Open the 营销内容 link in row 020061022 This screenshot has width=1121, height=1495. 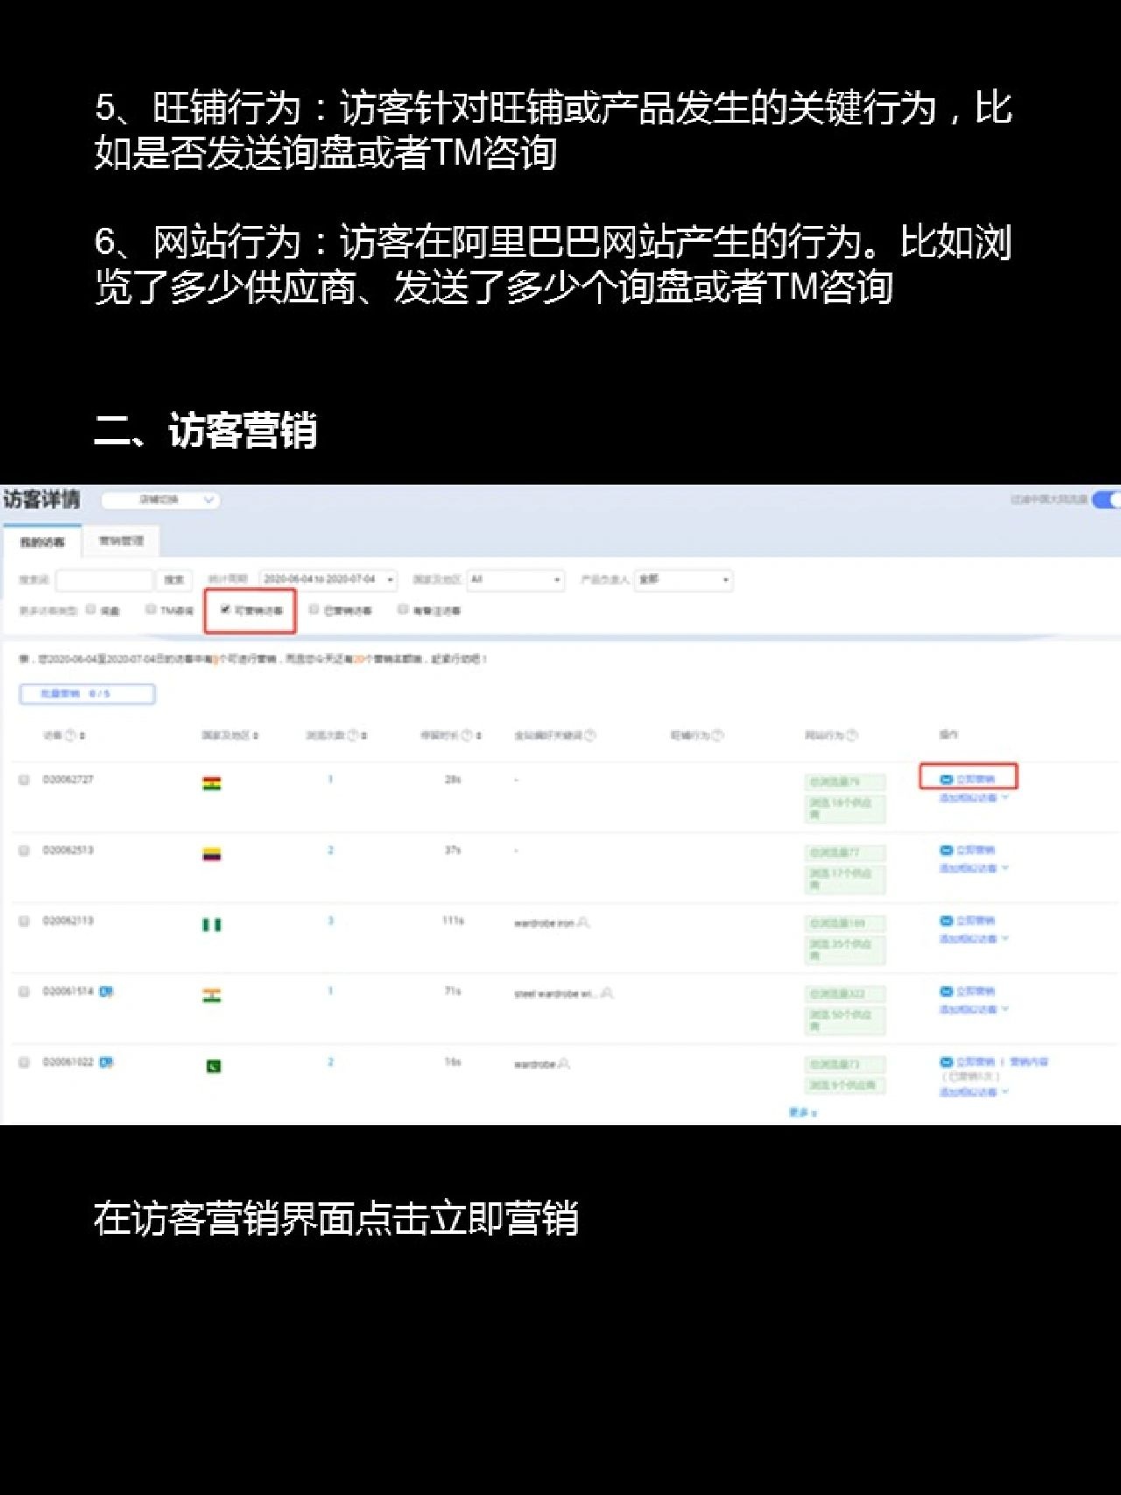tap(1029, 1061)
